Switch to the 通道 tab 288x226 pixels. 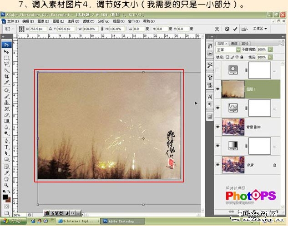tap(234, 44)
